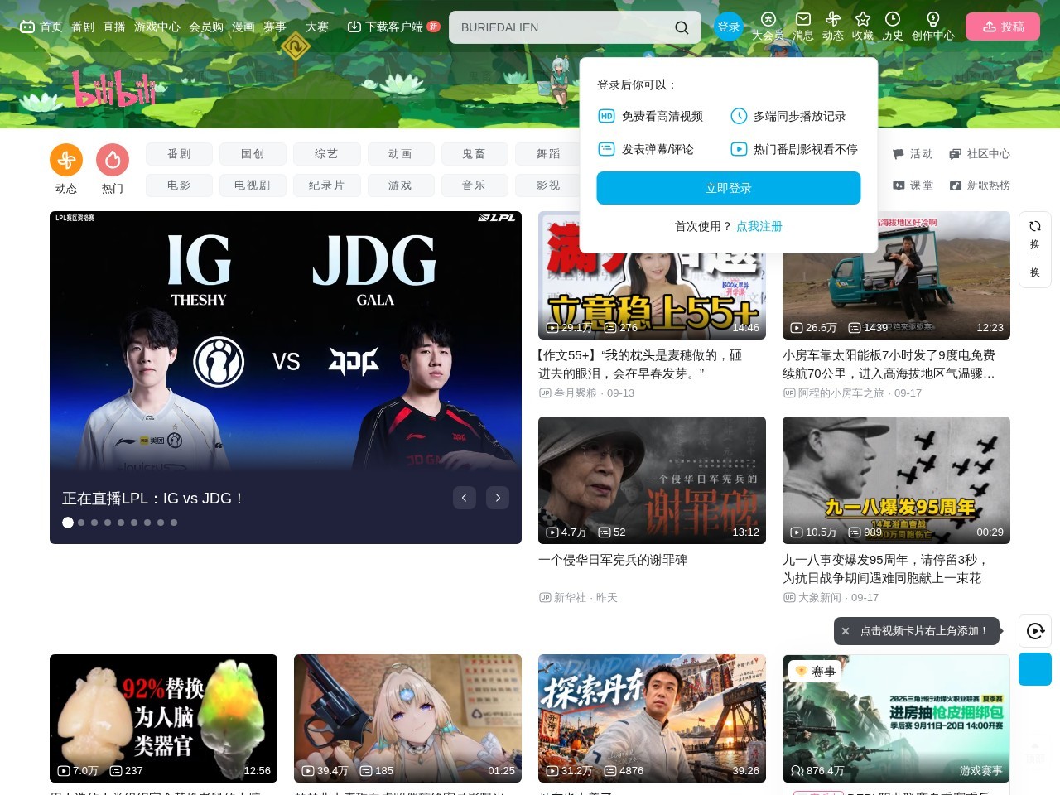Open 番剧 in top navigation
The image size is (1060, 795).
83,26
